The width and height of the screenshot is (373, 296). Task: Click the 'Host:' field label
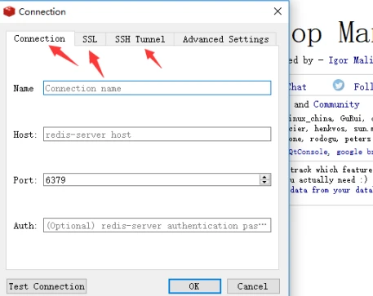coord(25,135)
